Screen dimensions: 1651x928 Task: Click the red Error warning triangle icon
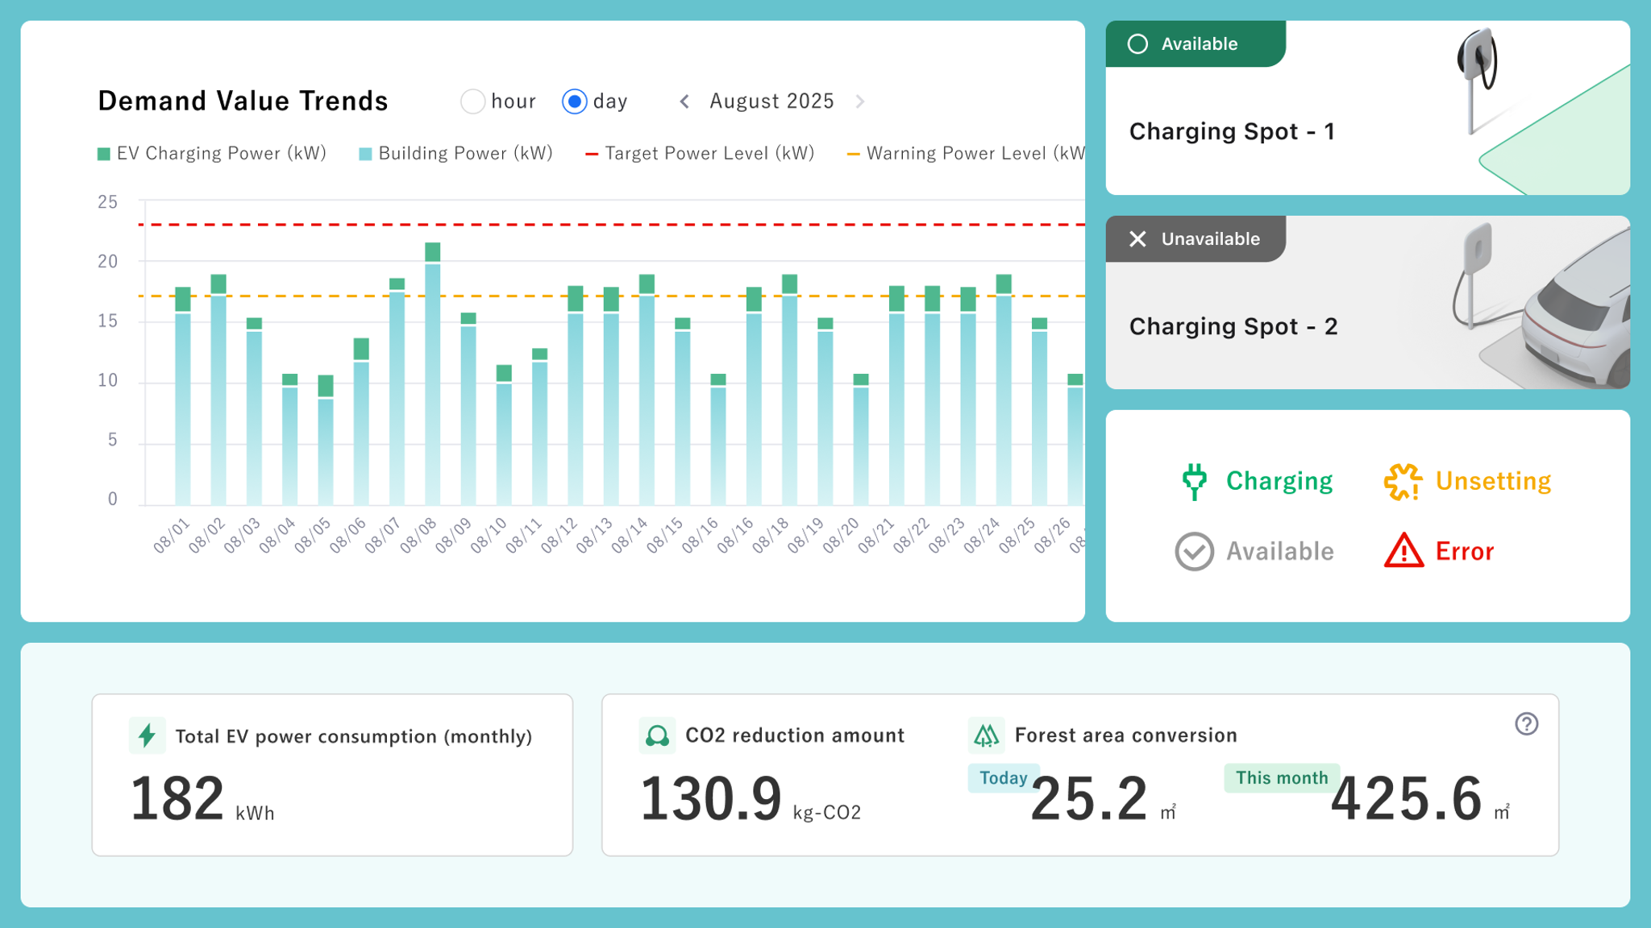click(x=1404, y=552)
